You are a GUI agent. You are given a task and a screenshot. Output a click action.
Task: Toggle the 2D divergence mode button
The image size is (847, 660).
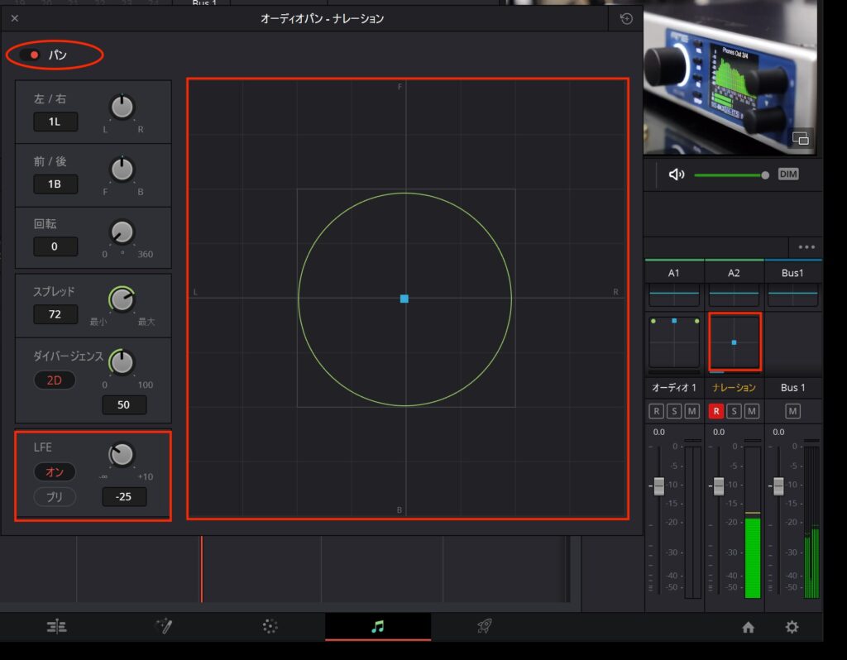click(x=55, y=380)
